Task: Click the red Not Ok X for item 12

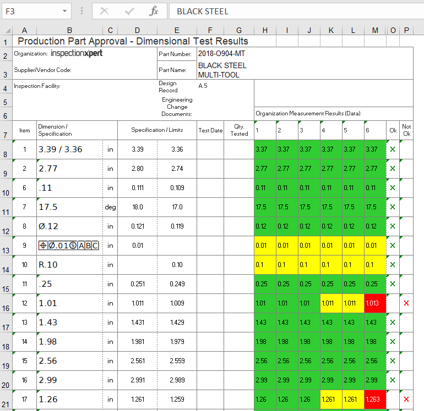Action: coord(406,303)
